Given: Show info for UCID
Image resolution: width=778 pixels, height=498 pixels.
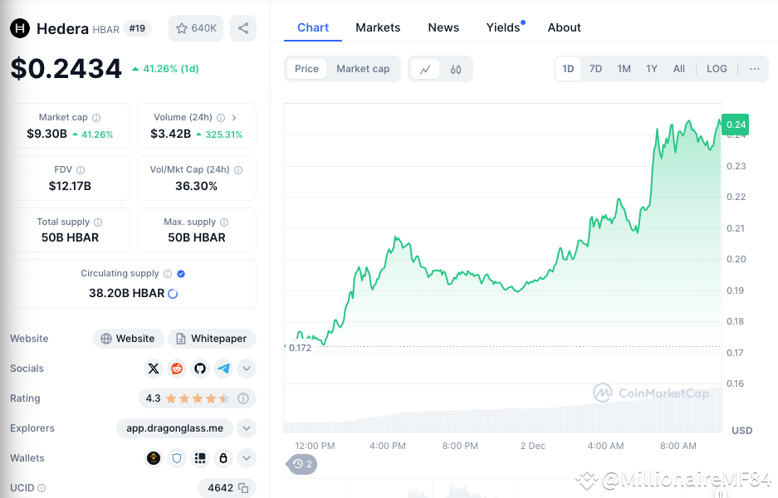Looking at the screenshot, I should 42,488.
